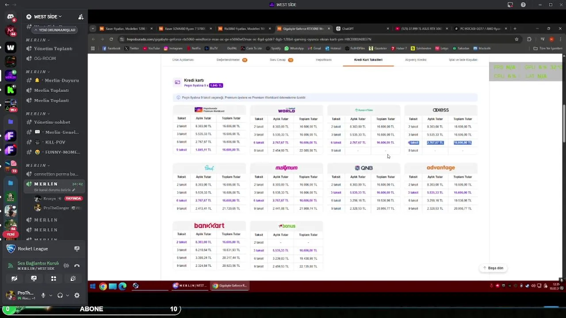This screenshot has height=318, width=566.
Task: Open the Merlin-Duyuru text channel
Action: tap(53, 80)
